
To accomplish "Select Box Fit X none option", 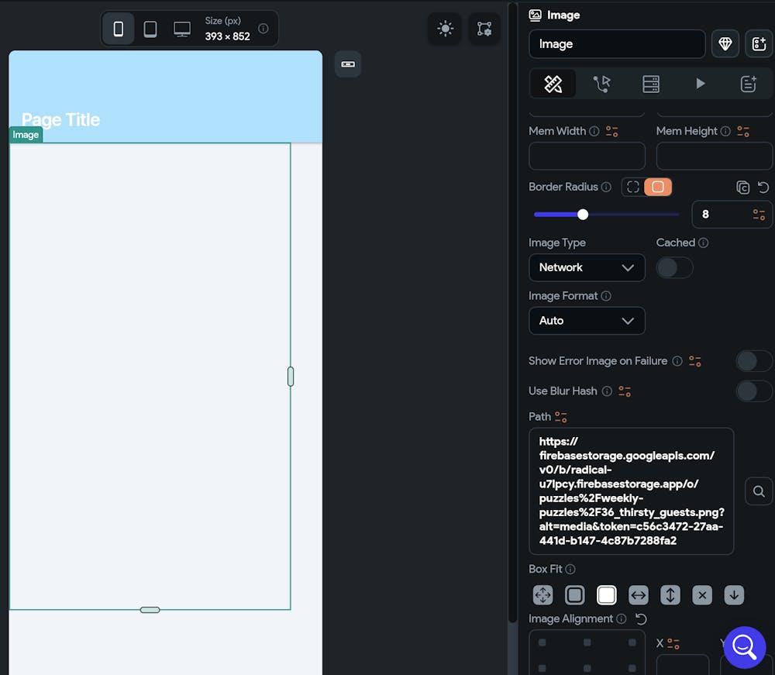I will click(x=702, y=595).
